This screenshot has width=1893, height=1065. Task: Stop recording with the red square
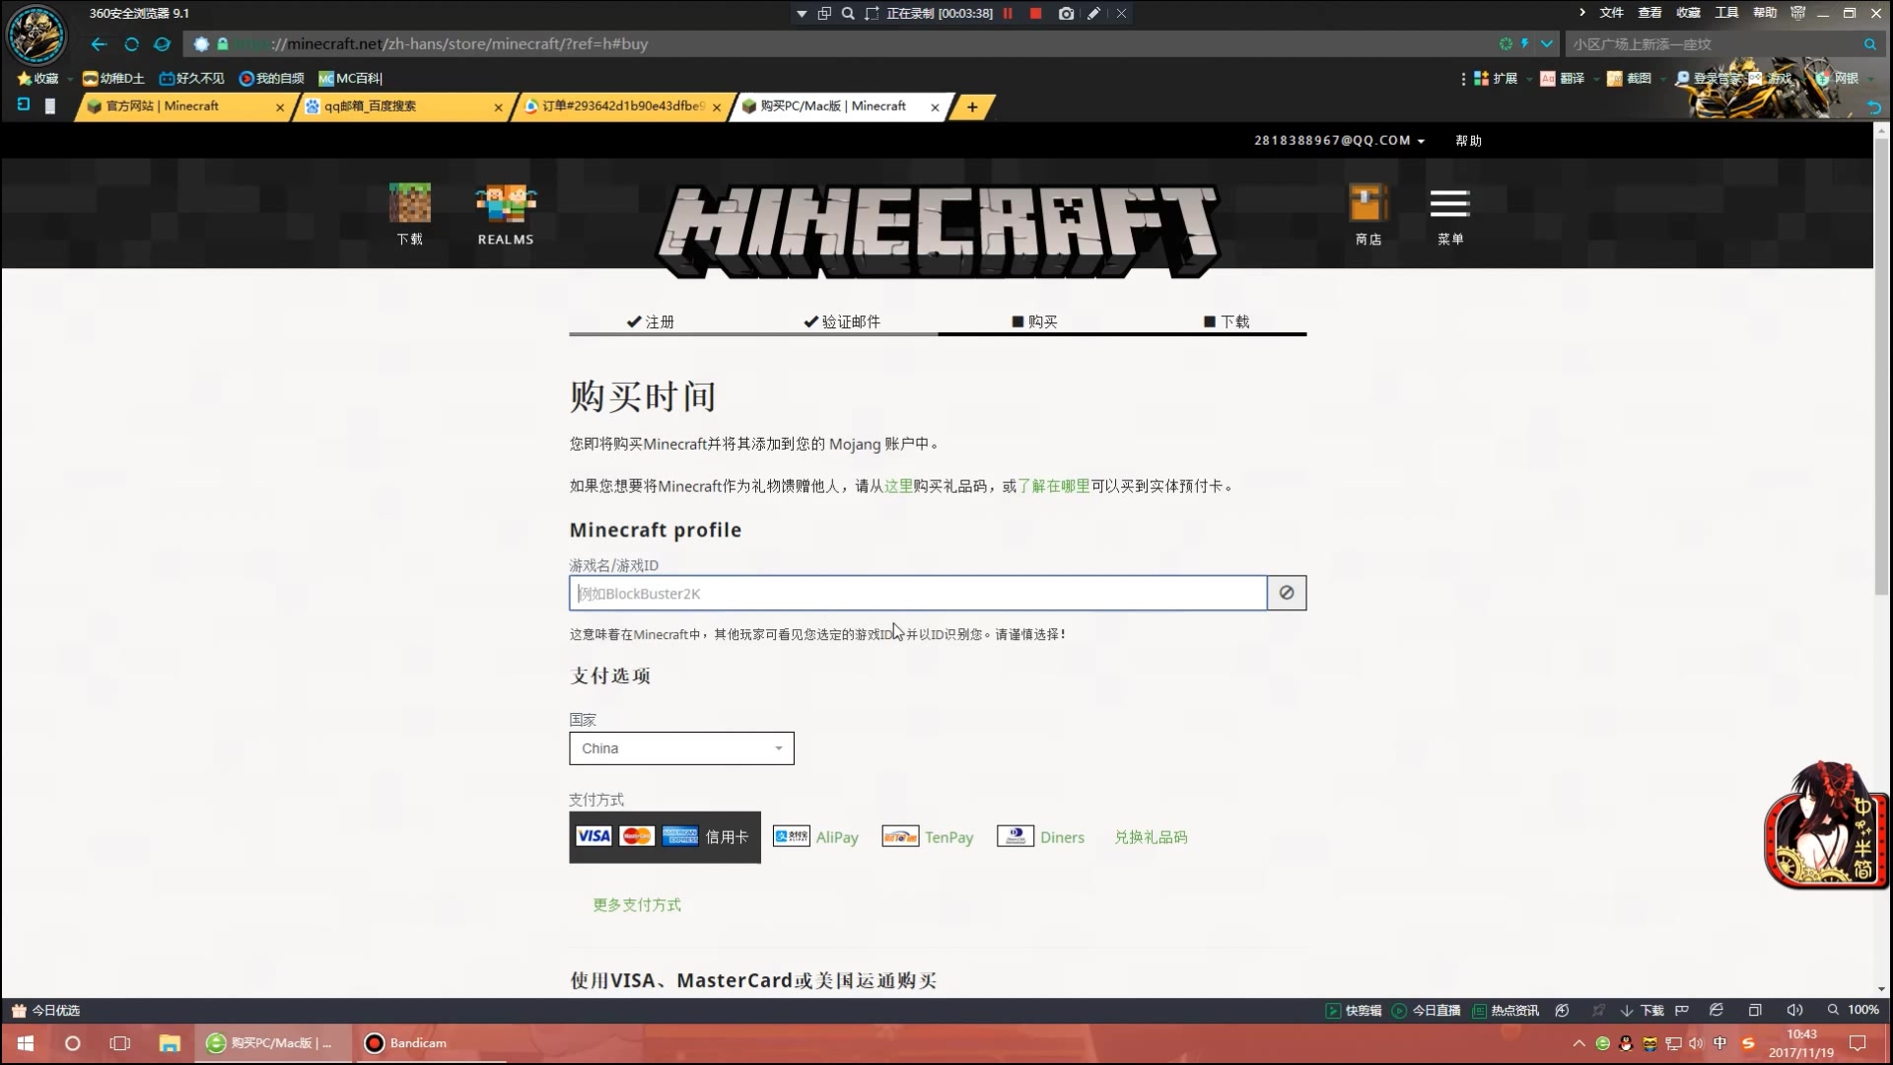(1035, 14)
